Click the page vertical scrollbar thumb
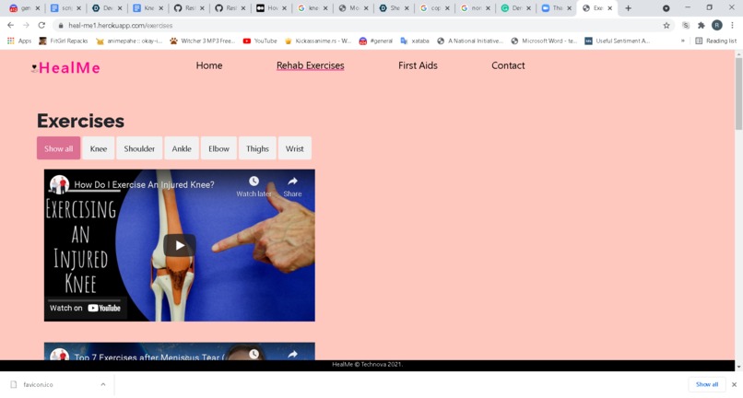The image size is (743, 398). [738, 93]
